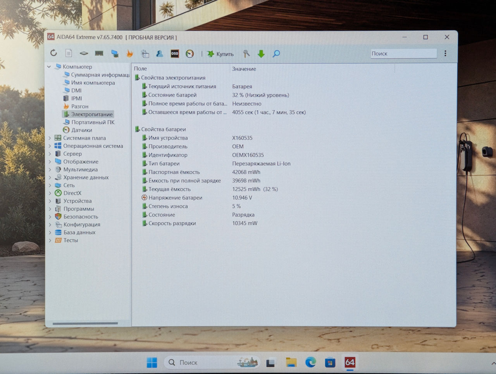This screenshot has height=374, width=496.
Task: Open File Explorer from the taskbar
Action: pos(291,362)
